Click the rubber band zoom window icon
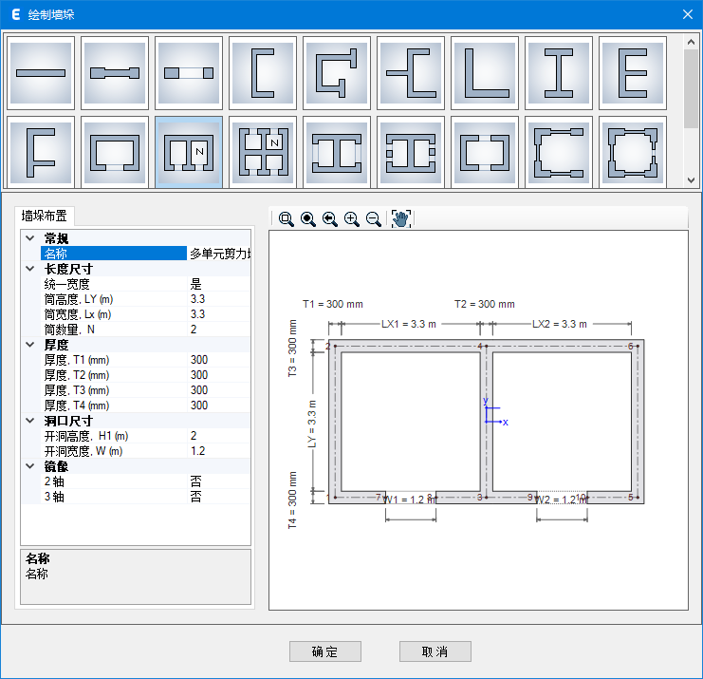This screenshot has height=679, width=703. (x=286, y=218)
